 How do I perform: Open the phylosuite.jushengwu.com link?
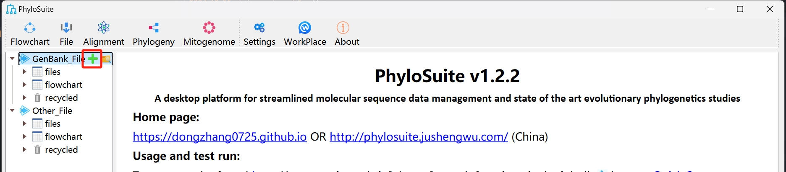(419, 136)
